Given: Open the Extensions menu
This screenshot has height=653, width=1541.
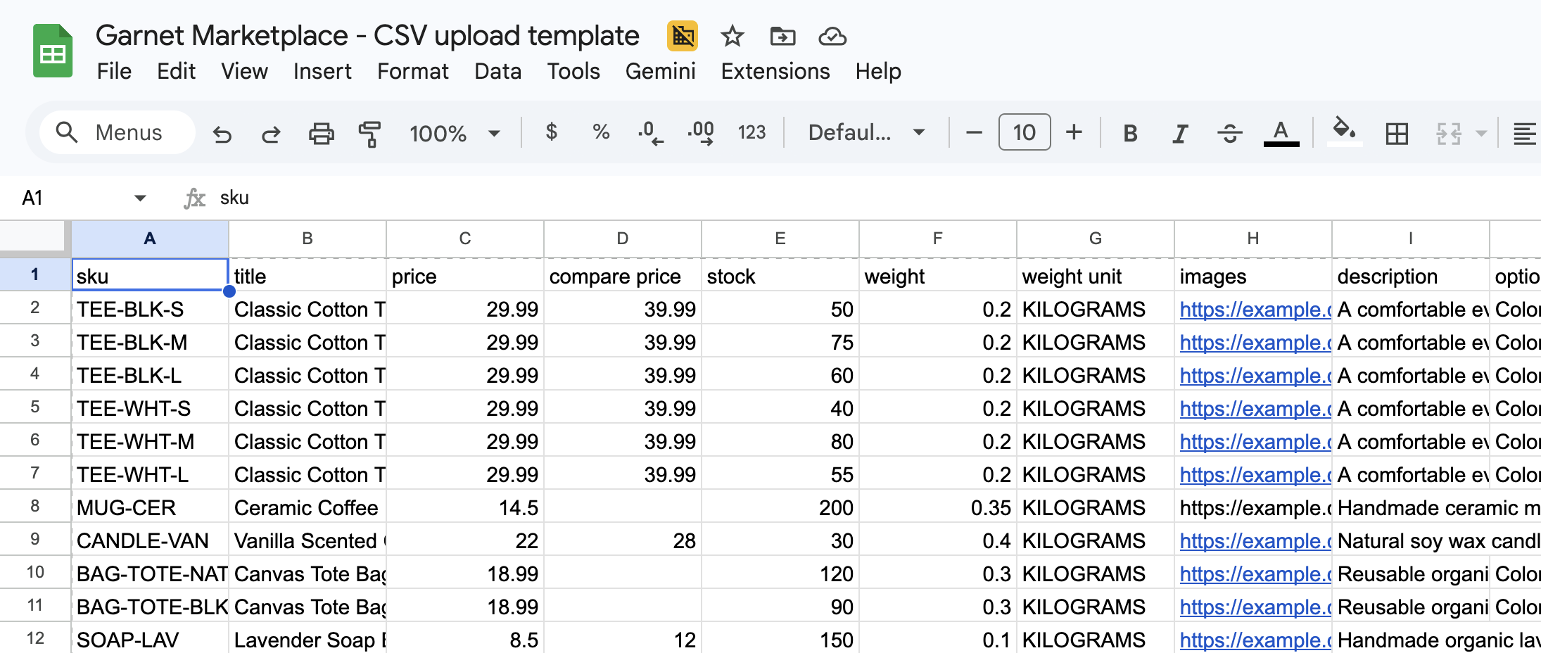Looking at the screenshot, I should [774, 71].
